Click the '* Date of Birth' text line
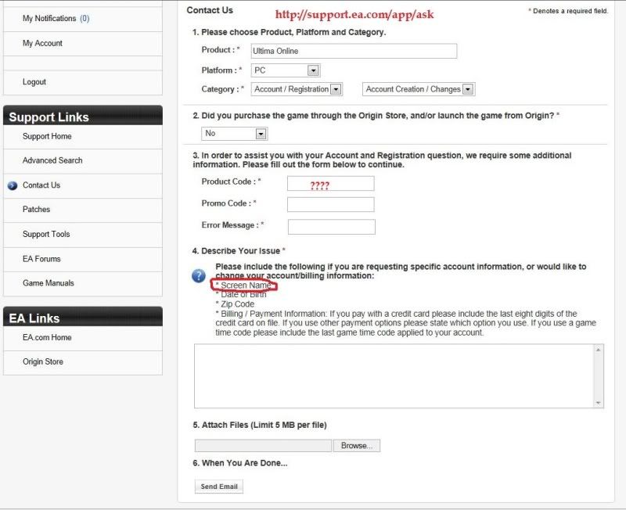The image size is (626, 510). point(241,295)
